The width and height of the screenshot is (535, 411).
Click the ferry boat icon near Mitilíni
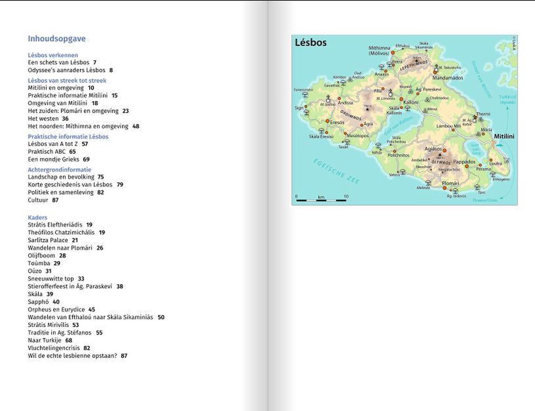500,144
